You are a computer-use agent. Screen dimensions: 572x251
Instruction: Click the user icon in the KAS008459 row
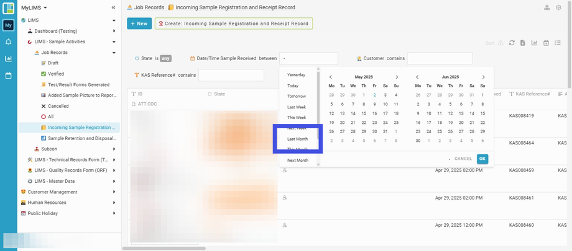(285, 170)
